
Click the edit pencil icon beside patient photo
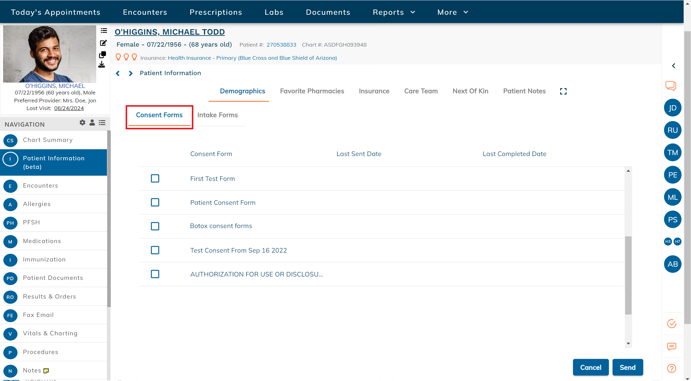(x=103, y=43)
